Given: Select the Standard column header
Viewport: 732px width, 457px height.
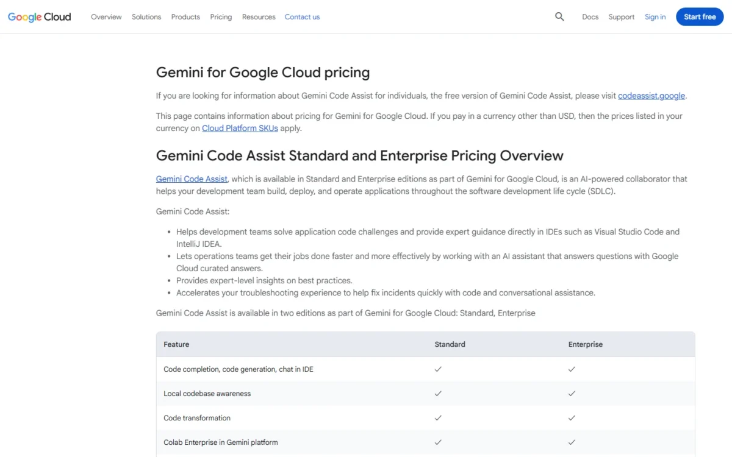Looking at the screenshot, I should pyautogui.click(x=450, y=344).
